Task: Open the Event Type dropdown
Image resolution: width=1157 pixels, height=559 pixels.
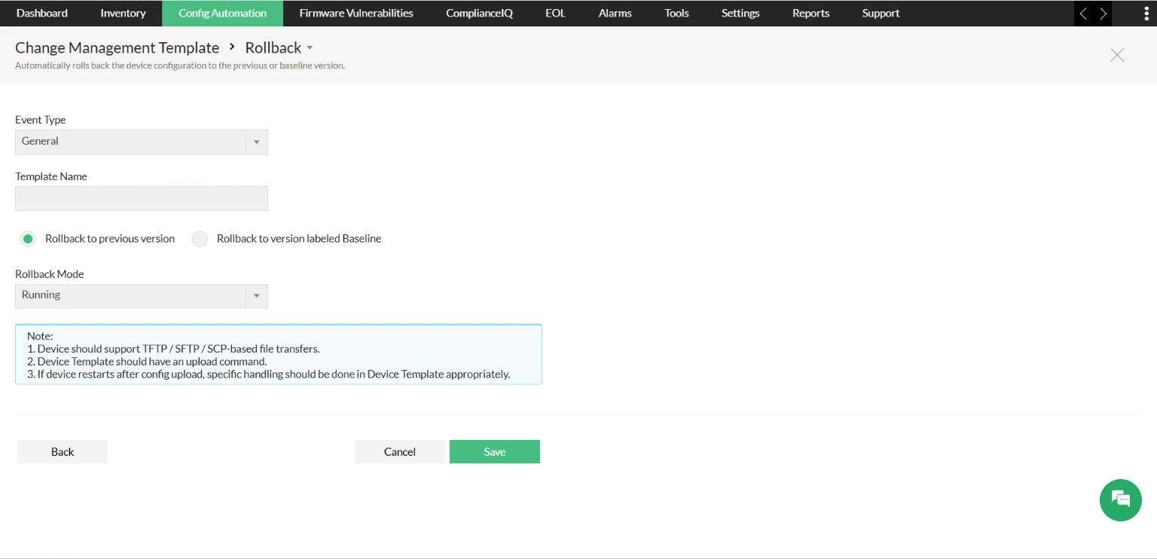Action: click(142, 142)
